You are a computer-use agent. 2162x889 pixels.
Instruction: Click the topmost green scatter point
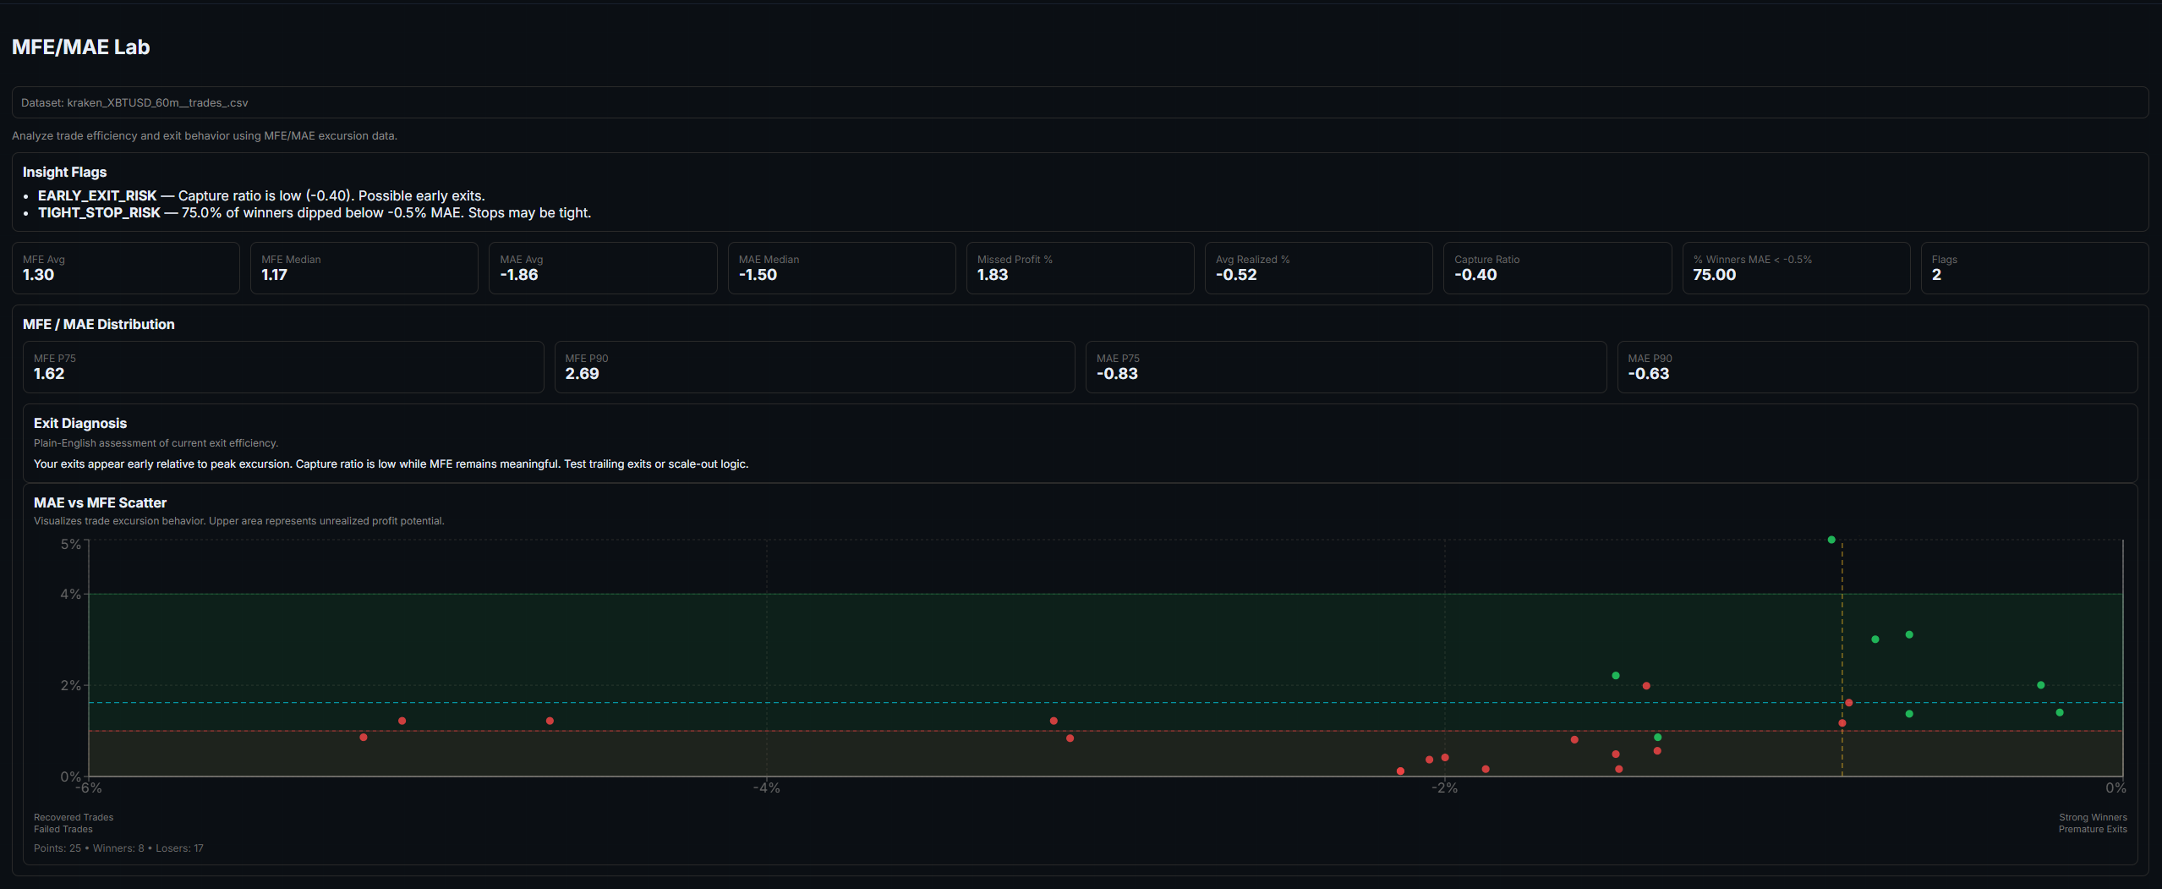tap(1831, 540)
